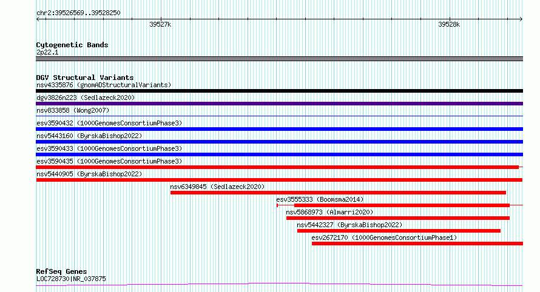Image resolution: width=540 pixels, height=292 pixels.
Task: Click the 39528k ruler tick label
Action: pos(449,24)
